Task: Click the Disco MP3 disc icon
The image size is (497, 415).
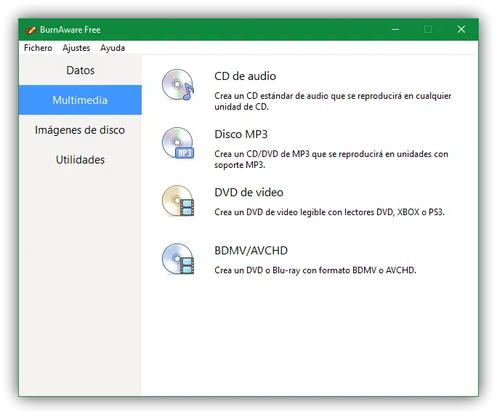Action: tap(178, 143)
